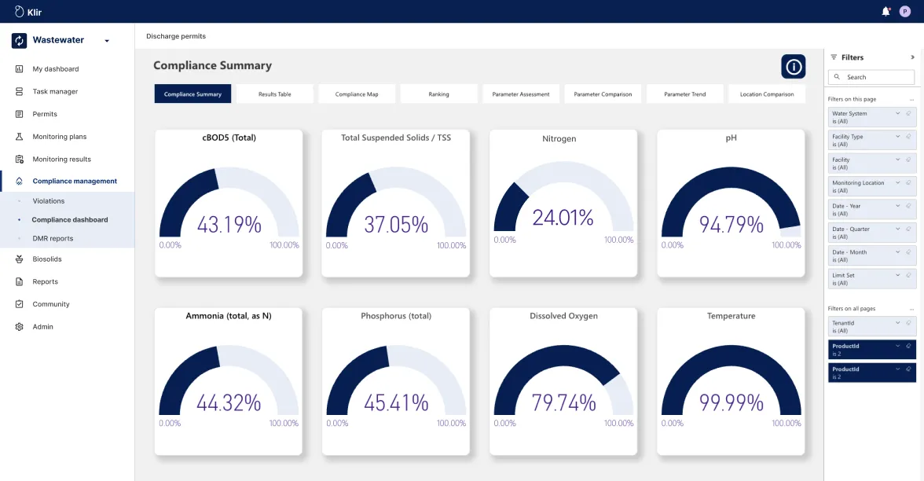Collapse the Filters pane chevron

pos(912,57)
